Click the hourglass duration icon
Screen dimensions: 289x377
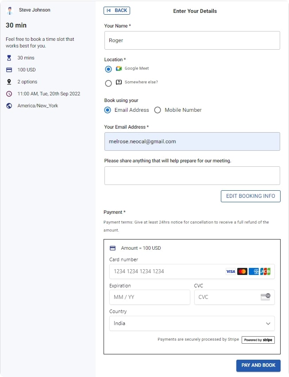9,58
